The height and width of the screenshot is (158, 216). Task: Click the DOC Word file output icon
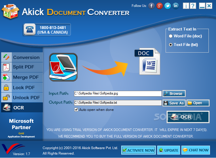[147, 61]
